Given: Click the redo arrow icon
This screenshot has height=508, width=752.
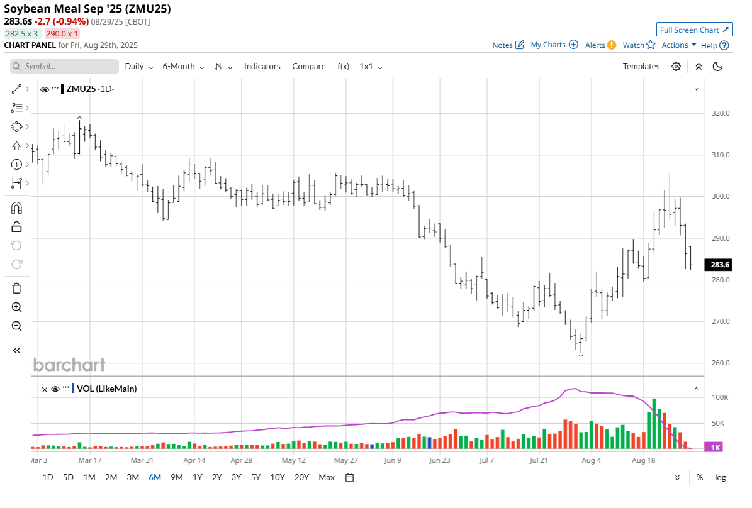Looking at the screenshot, I should (16, 264).
